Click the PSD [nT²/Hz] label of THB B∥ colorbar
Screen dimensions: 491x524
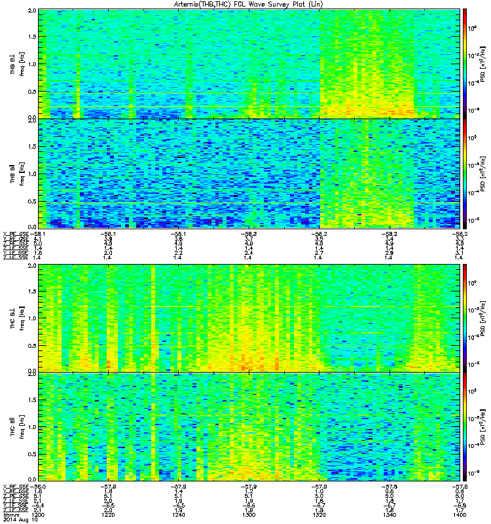483,174
